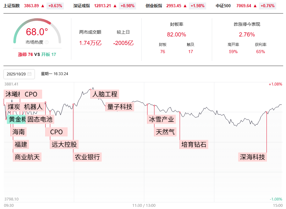Select the 涨停 76 count
Viewport: 286px width, 209px height.
coord(25,54)
